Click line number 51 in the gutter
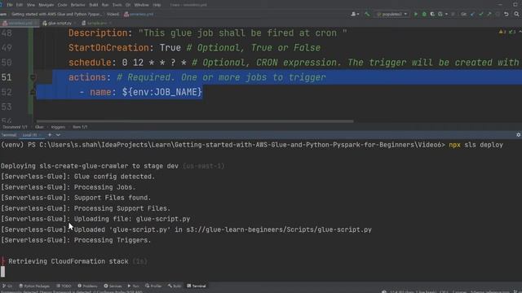 click(7, 77)
